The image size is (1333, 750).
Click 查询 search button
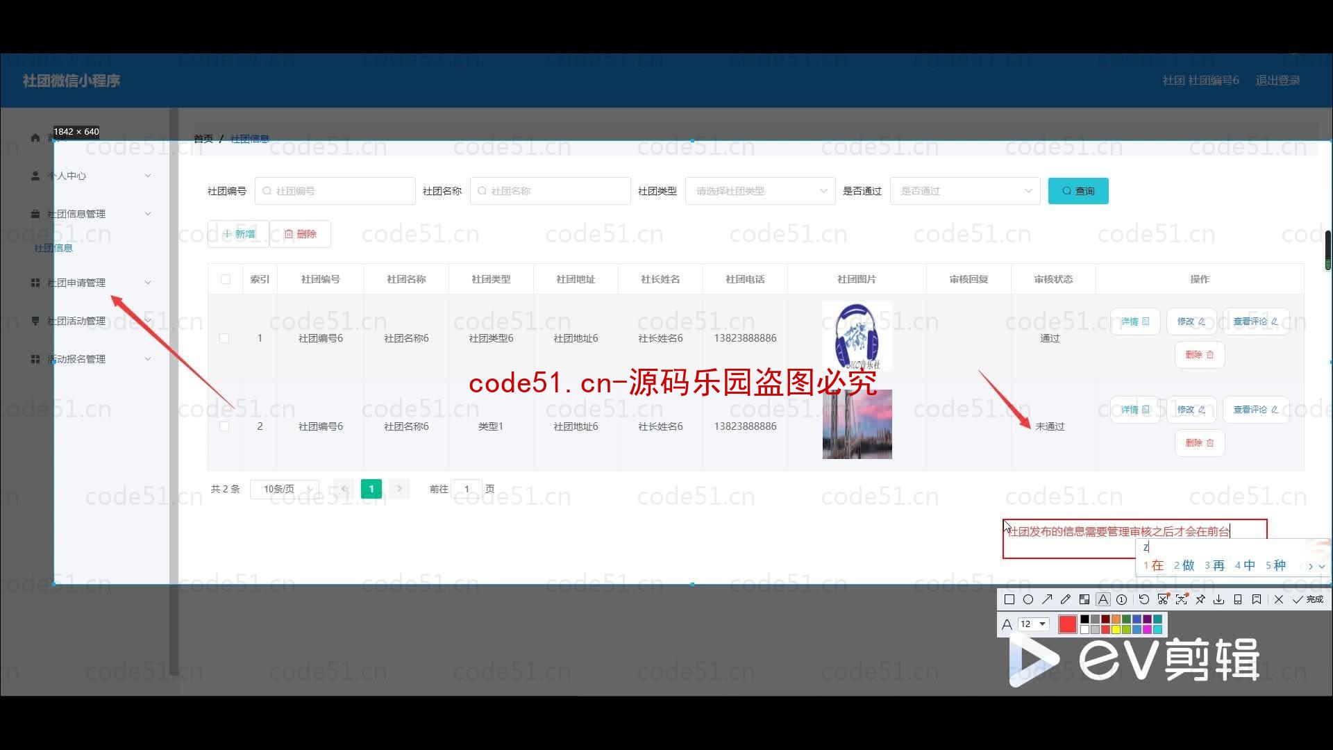1078,191
